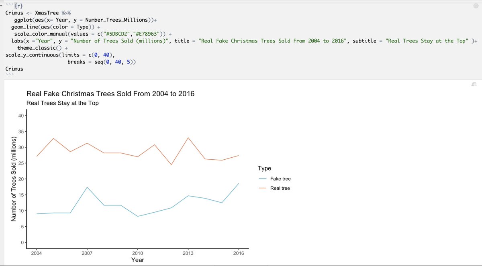Click the 40 y-axis tick label
The height and width of the screenshot is (266, 482).
pos(21,116)
